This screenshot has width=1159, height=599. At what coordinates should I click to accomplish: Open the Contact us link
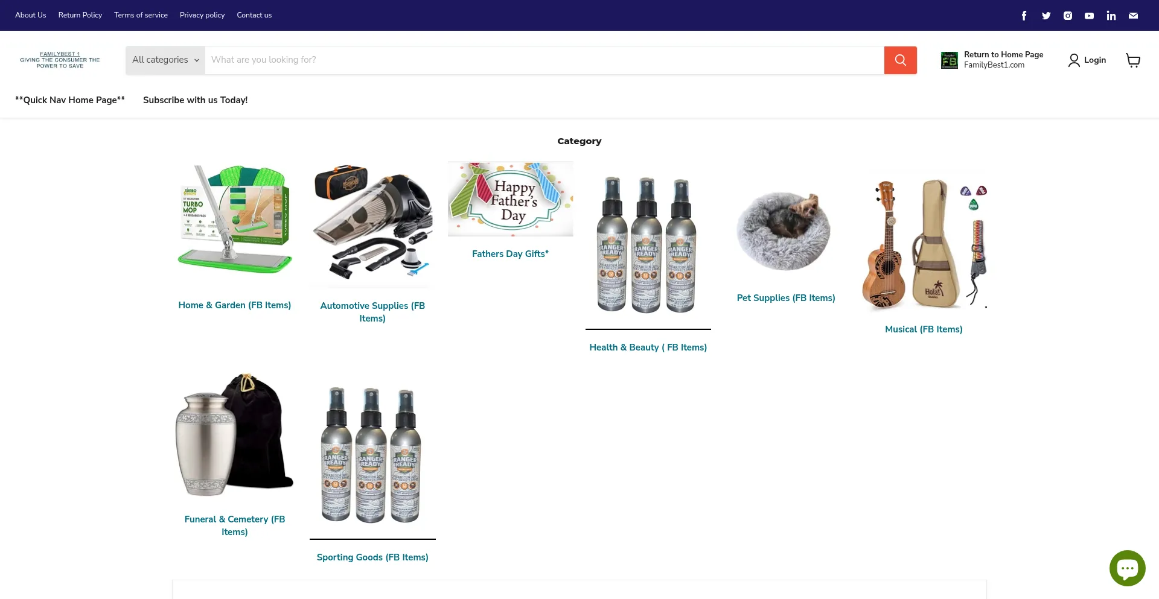254,15
